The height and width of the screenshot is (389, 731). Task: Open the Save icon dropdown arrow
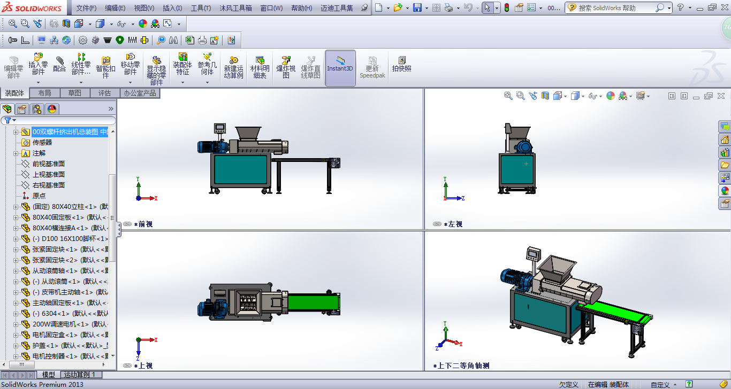click(x=426, y=8)
